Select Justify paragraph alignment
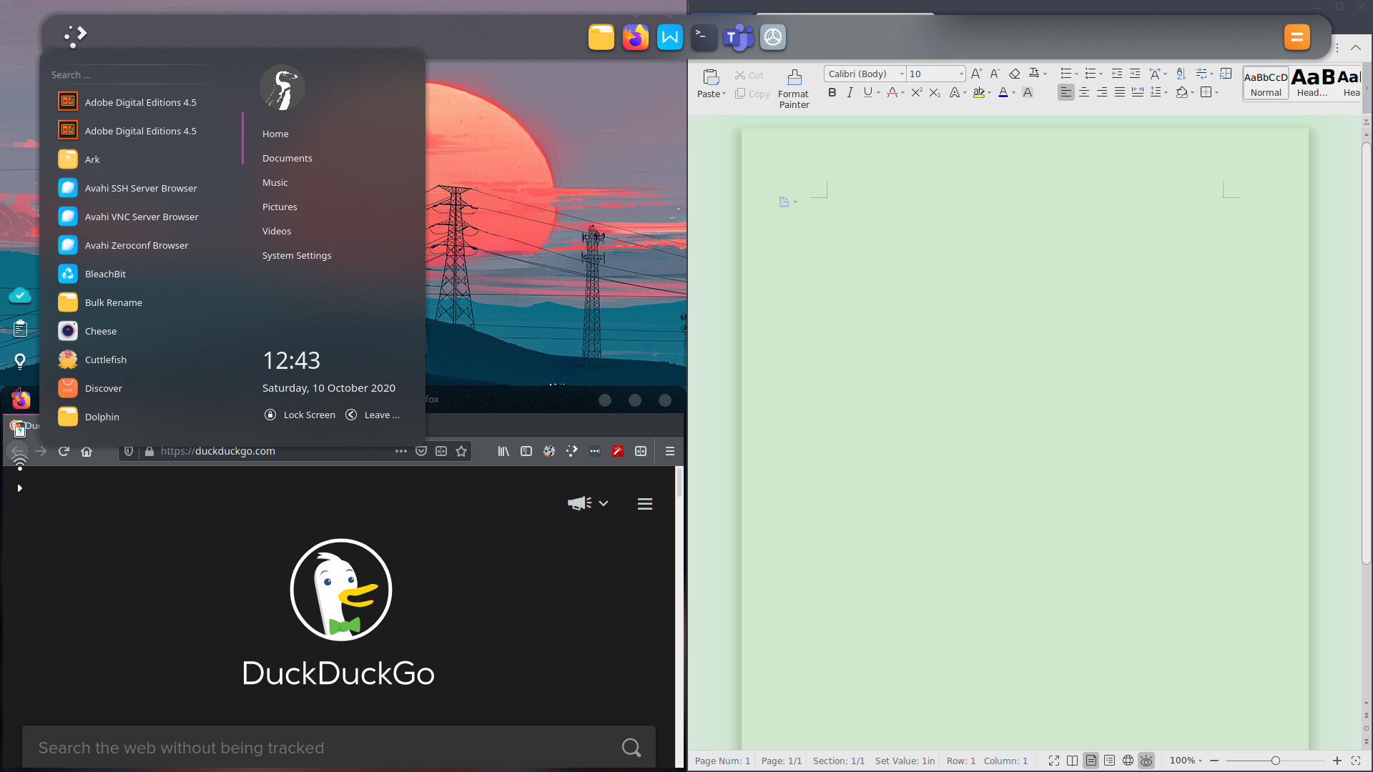 click(x=1120, y=92)
